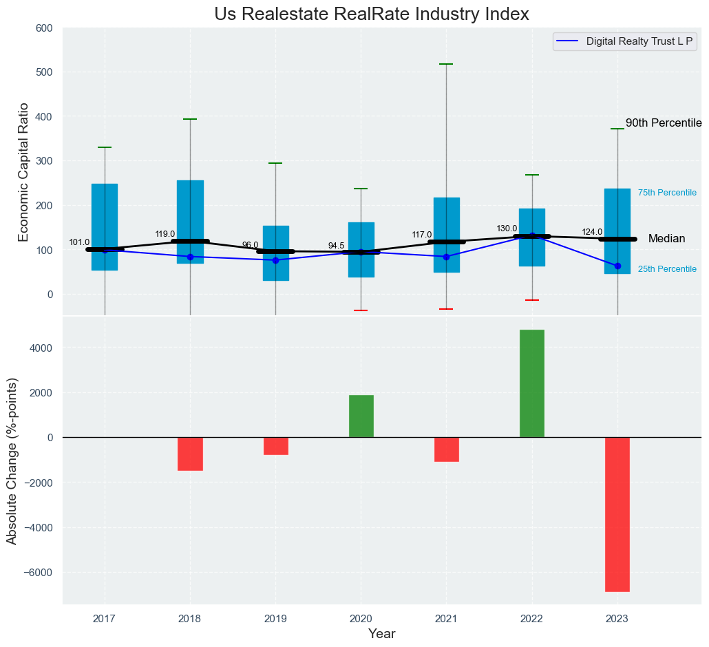Image resolution: width=709 pixels, height=647 pixels.
Task: Select the 2017 x-axis tick label
Action: pos(105,619)
